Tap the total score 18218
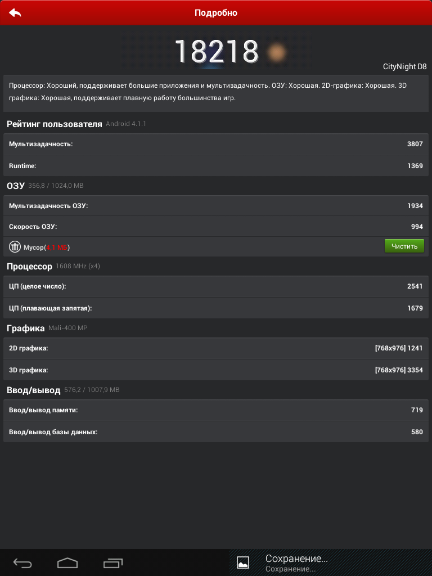The image size is (432, 576). (216, 52)
